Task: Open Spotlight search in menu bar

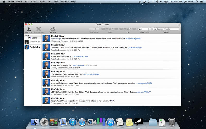Action: [197, 2]
